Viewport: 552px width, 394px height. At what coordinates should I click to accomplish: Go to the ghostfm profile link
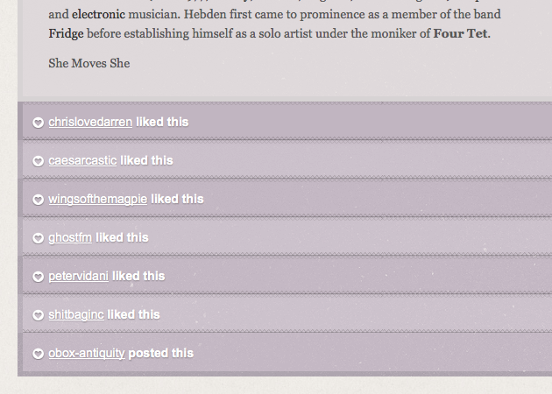[x=70, y=237]
